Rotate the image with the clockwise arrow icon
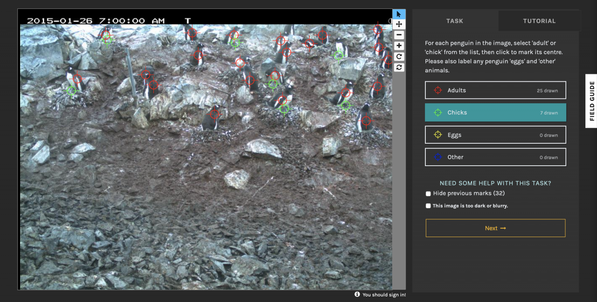 pos(399,56)
